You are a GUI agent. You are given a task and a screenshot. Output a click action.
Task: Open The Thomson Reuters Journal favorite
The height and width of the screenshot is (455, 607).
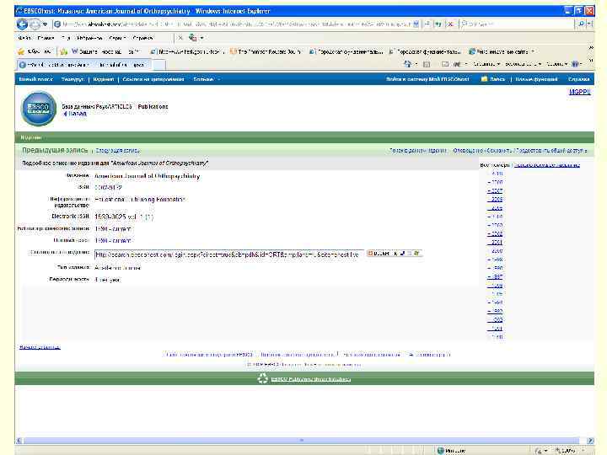pyautogui.click(x=266, y=51)
